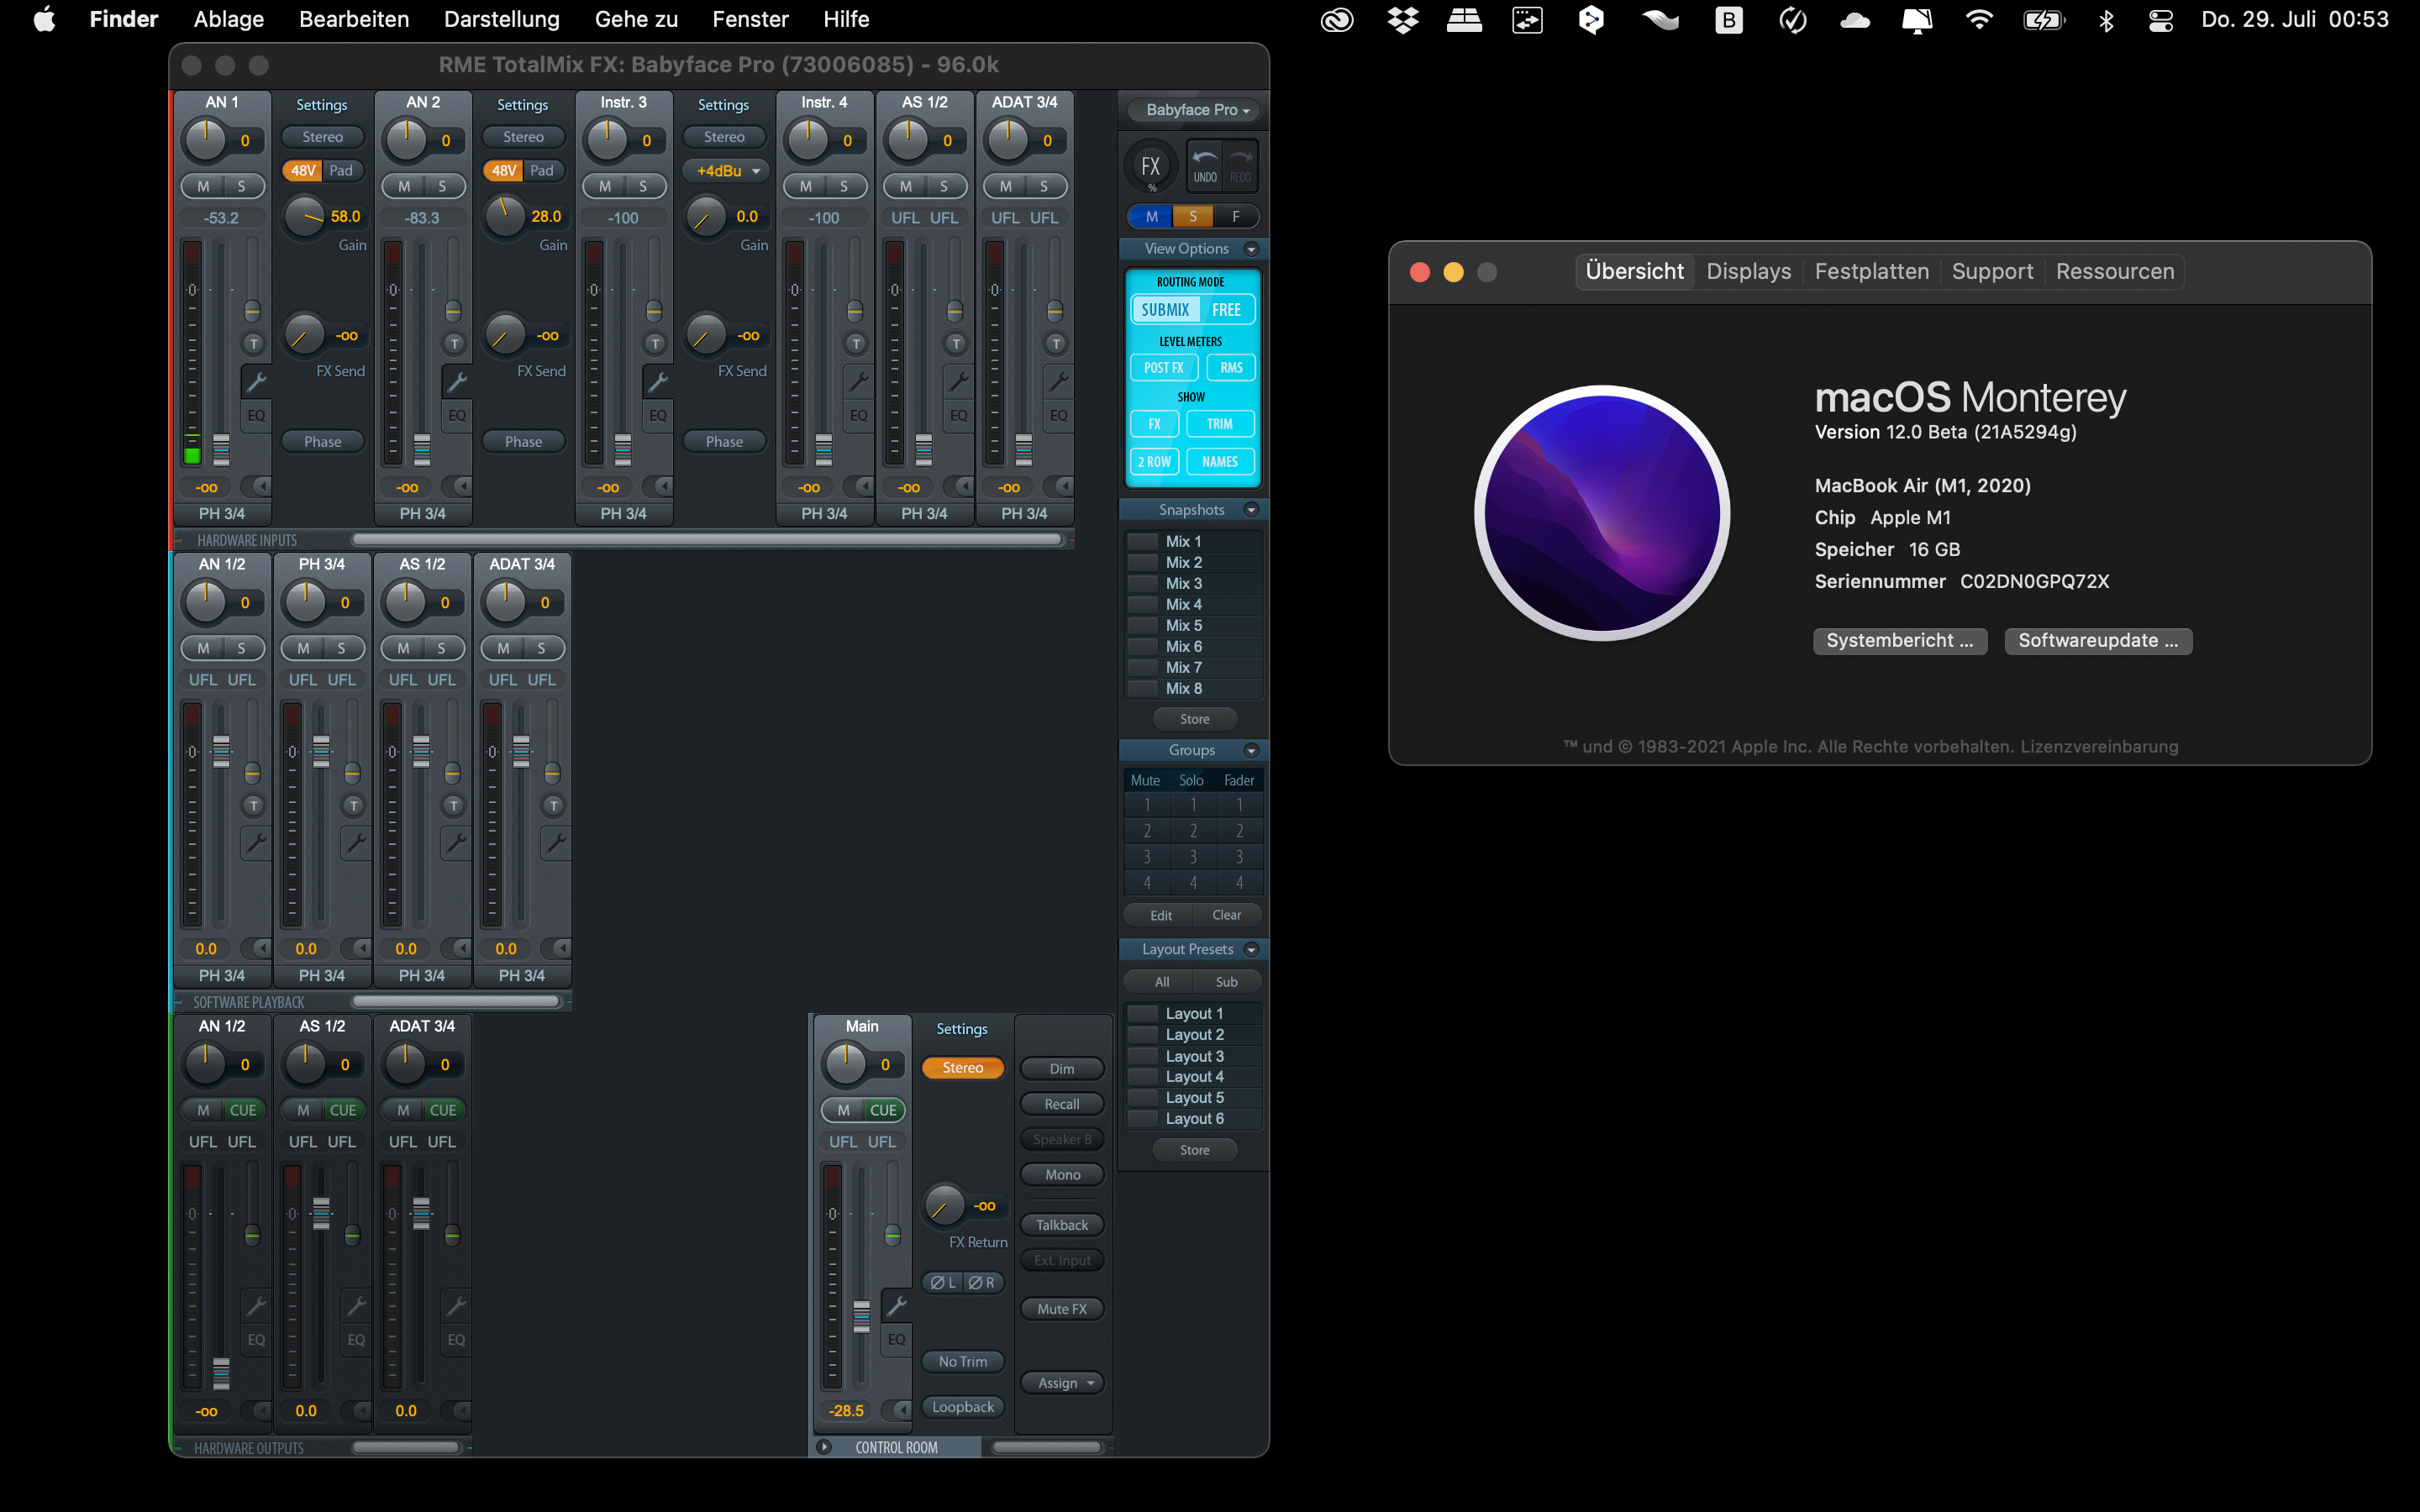This screenshot has height=1512, width=2420.
Task: Switch to Displays tab in About window
Action: (1748, 271)
